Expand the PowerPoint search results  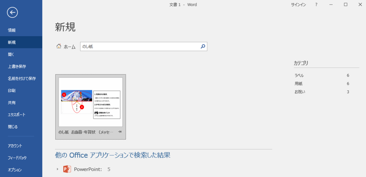click(x=58, y=169)
